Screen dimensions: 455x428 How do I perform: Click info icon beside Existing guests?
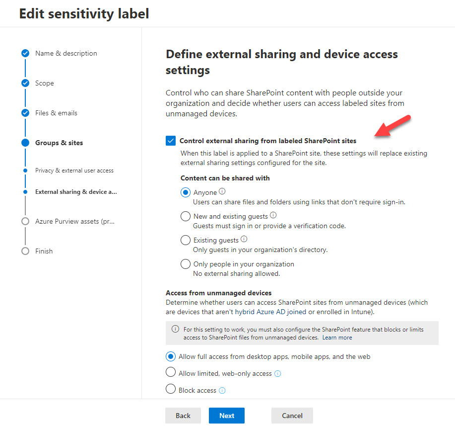tap(244, 240)
